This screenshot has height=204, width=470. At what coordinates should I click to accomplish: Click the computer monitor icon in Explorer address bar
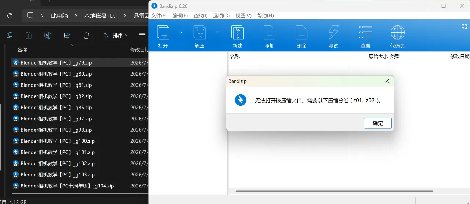point(30,15)
